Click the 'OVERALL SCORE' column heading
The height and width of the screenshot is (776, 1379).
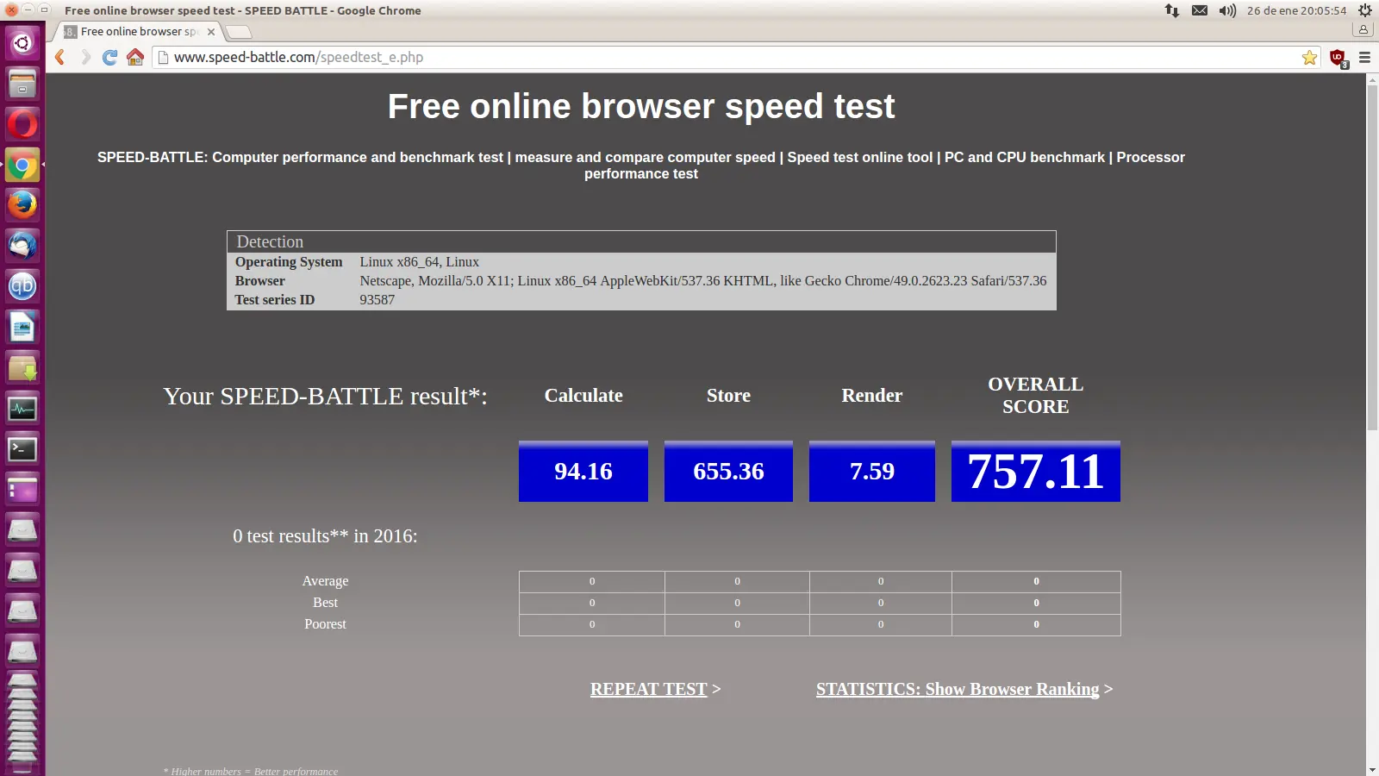click(1036, 395)
